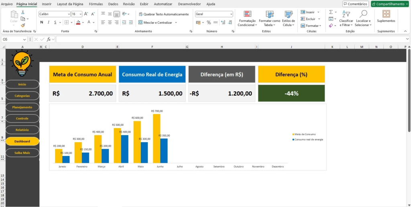Toggle Quebrar Texto Automaticamente
Screen dimensions: 411x207
coord(163,14)
